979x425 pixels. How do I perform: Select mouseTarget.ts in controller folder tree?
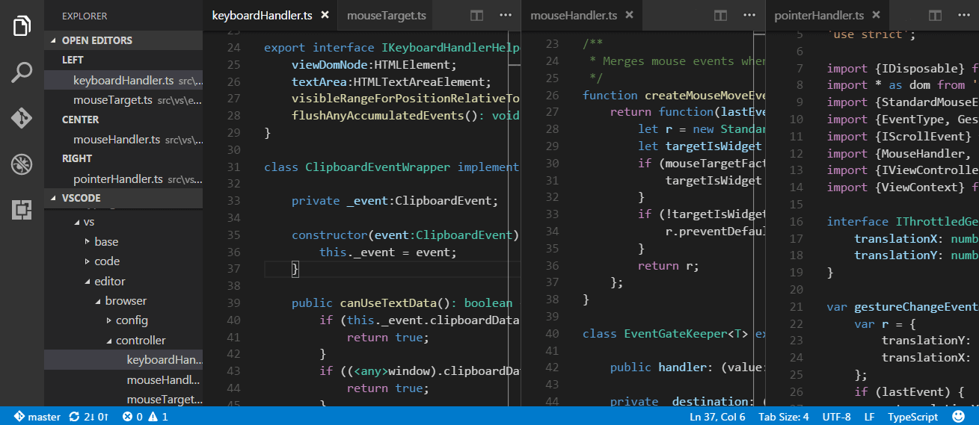click(123, 400)
